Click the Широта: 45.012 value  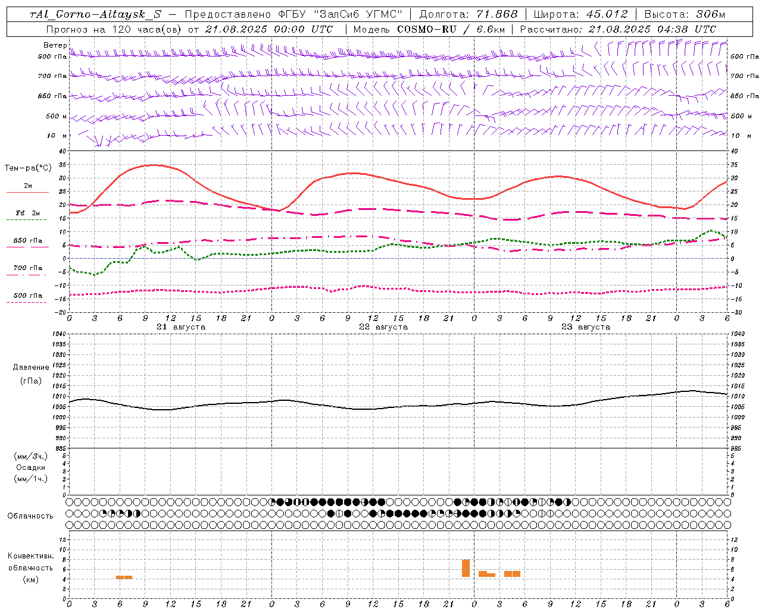click(x=580, y=14)
